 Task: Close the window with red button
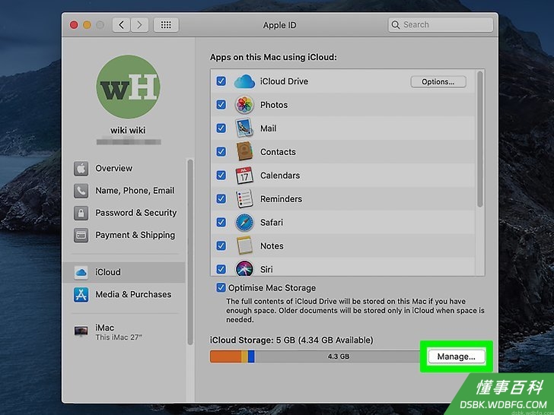point(74,25)
